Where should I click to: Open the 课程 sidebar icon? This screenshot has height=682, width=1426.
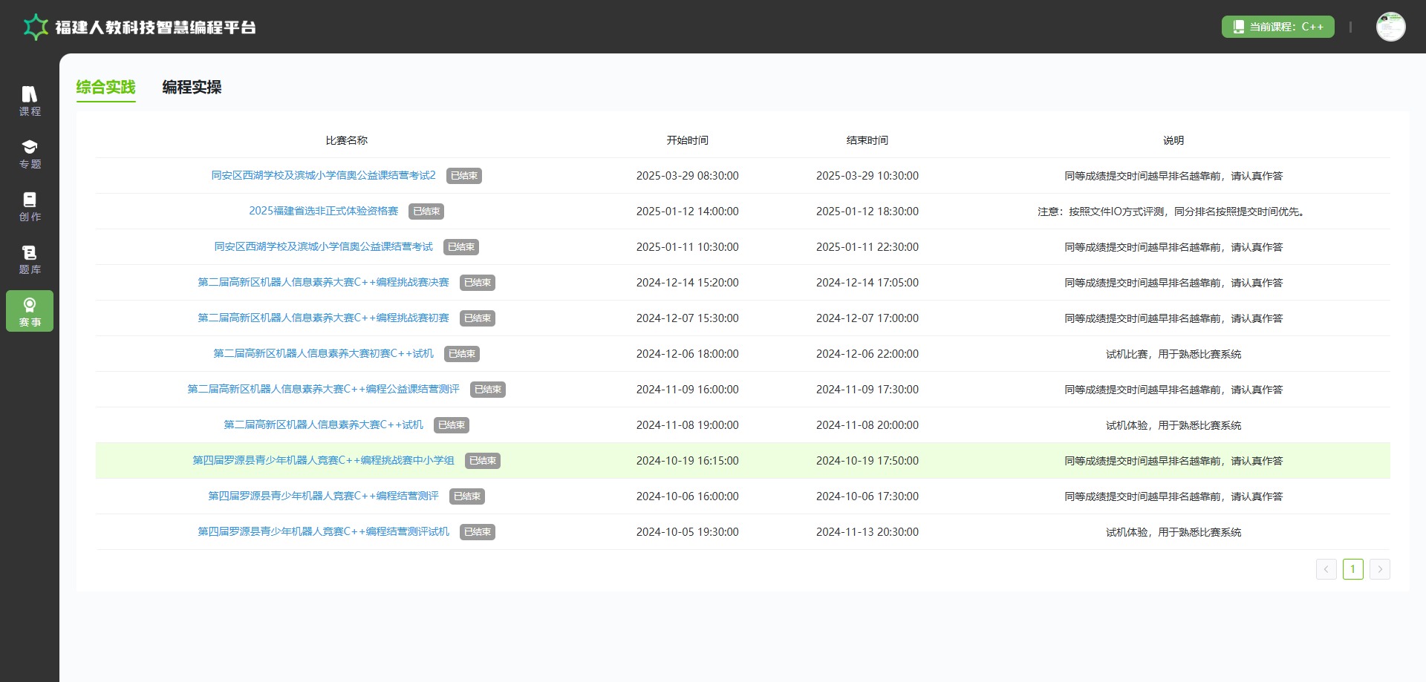tap(30, 101)
